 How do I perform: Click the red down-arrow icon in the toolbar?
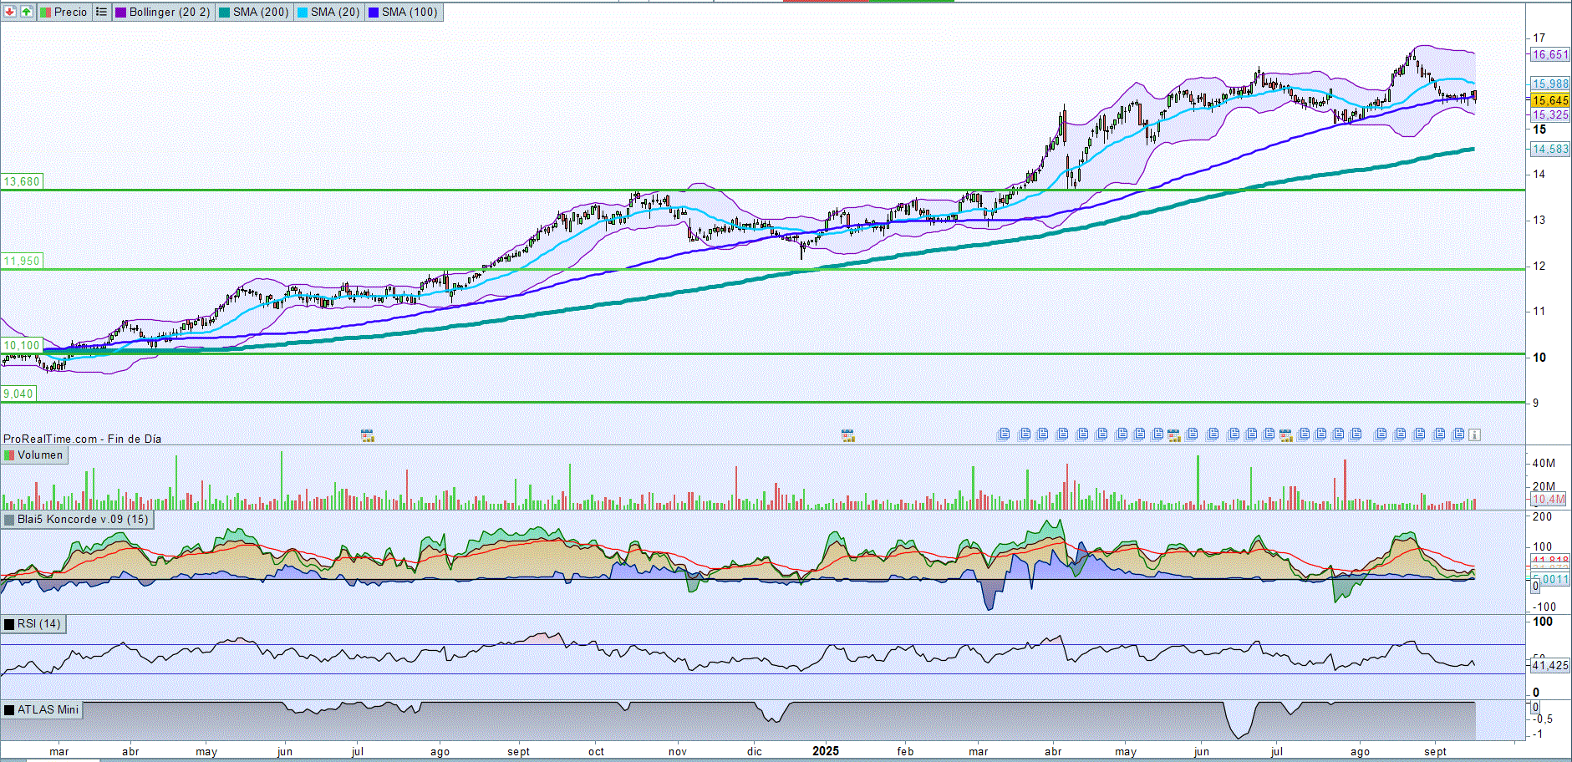click(x=10, y=12)
